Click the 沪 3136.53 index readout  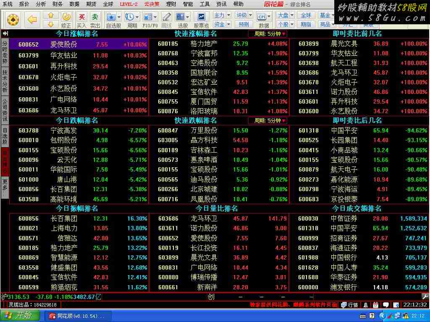[x=16, y=297]
